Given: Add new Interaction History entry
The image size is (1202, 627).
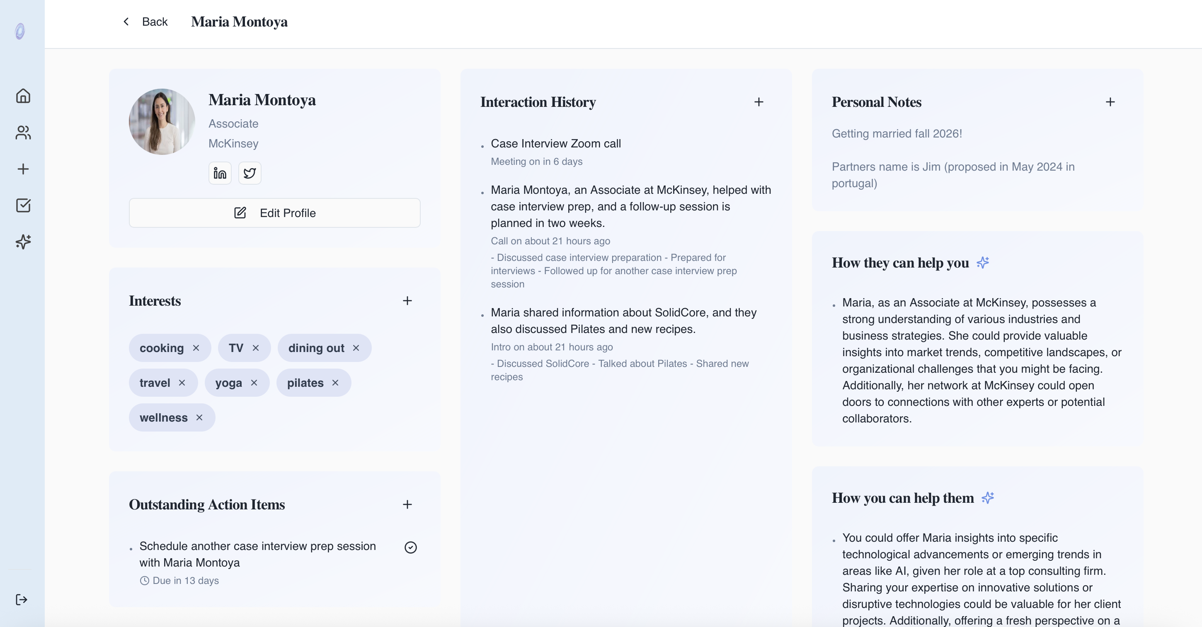Looking at the screenshot, I should point(759,102).
